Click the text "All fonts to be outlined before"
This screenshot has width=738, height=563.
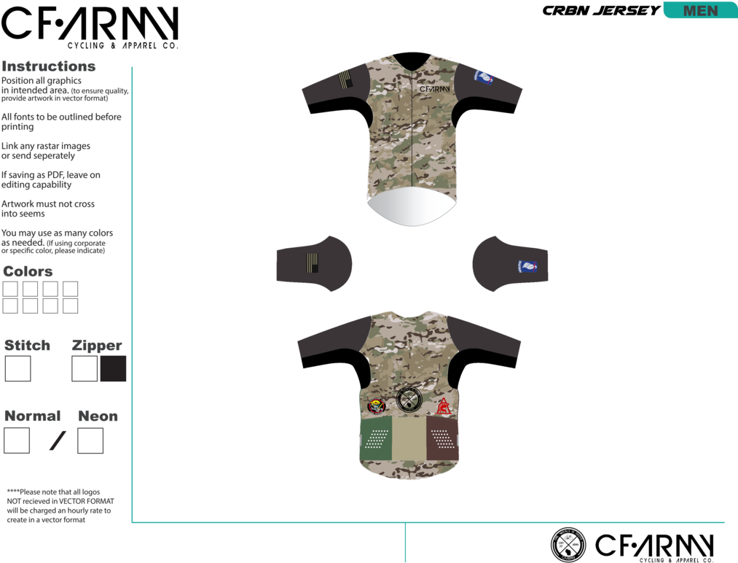61,117
